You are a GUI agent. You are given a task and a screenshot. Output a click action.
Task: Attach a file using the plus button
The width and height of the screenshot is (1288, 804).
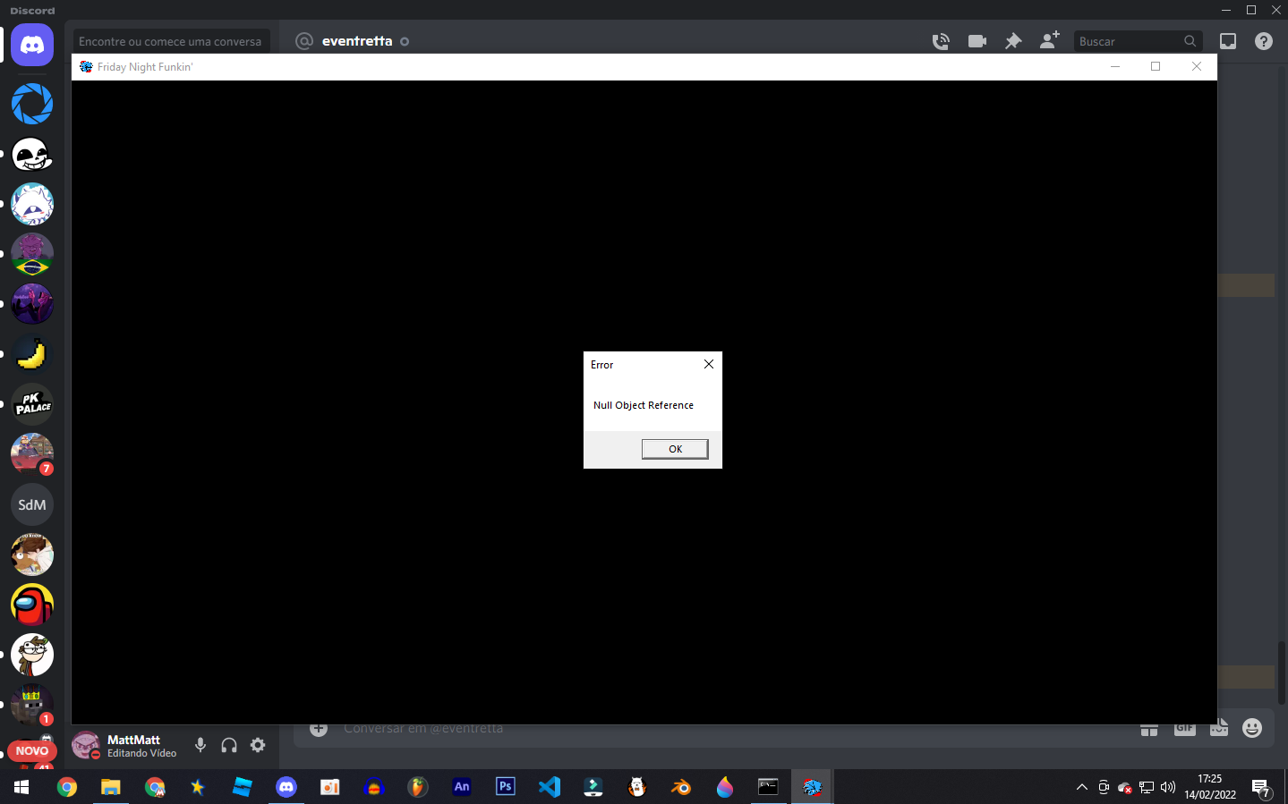coord(318,727)
